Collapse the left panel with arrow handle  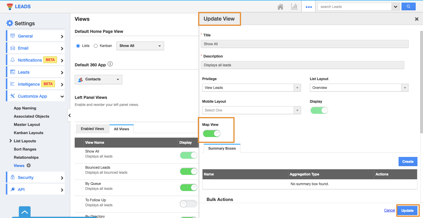click(x=69, y=115)
